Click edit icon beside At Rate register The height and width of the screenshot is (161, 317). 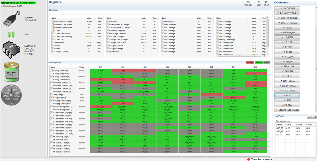point(53,30)
